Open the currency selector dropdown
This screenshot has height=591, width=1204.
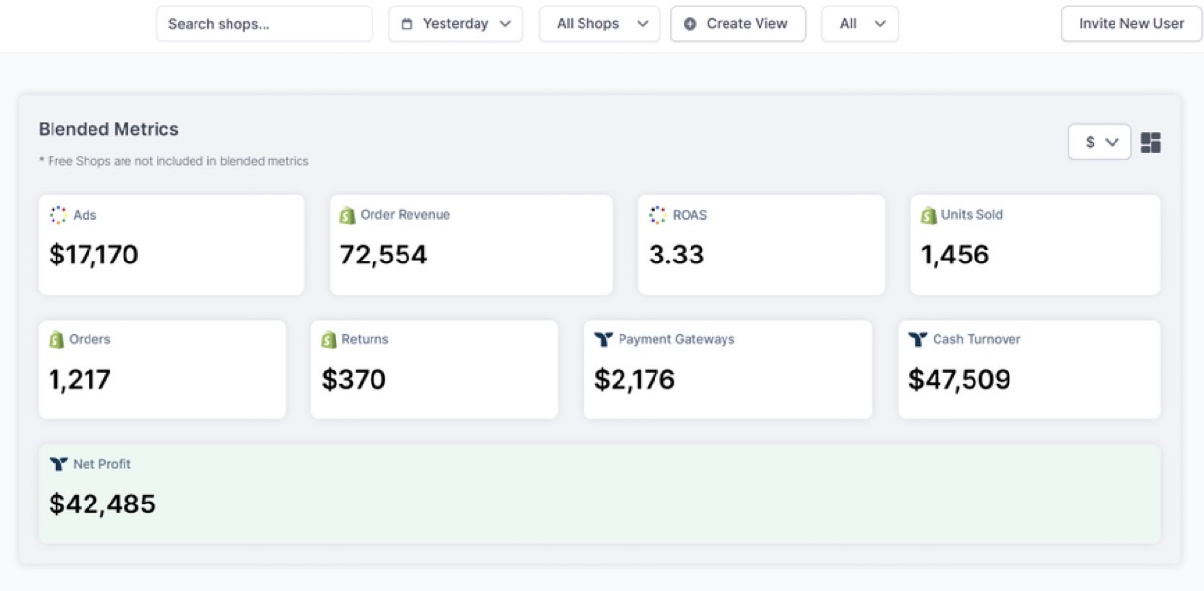(1099, 142)
